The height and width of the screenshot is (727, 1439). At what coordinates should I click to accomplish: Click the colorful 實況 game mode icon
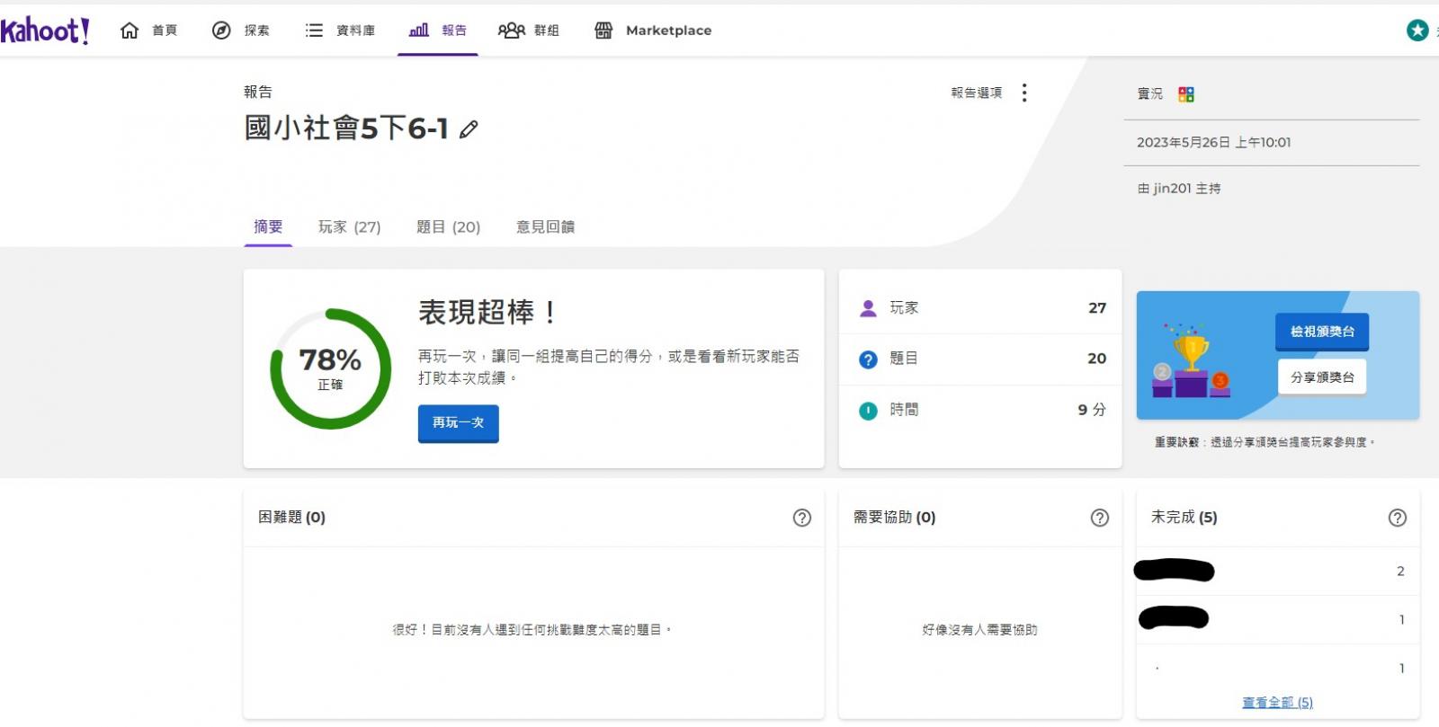(1186, 94)
